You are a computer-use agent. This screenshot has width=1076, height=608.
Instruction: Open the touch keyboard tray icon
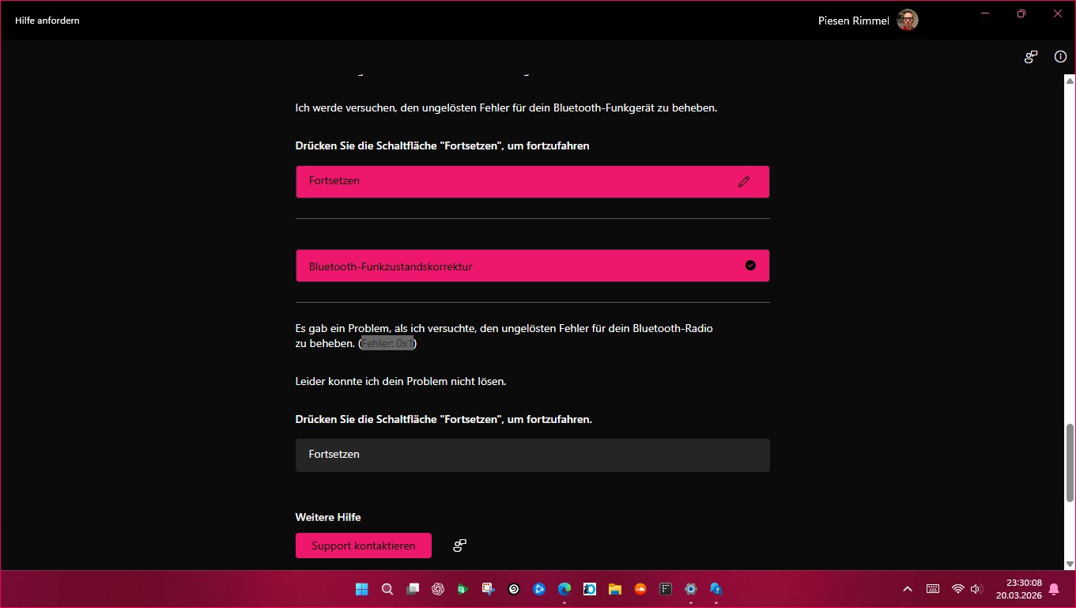[x=933, y=589]
